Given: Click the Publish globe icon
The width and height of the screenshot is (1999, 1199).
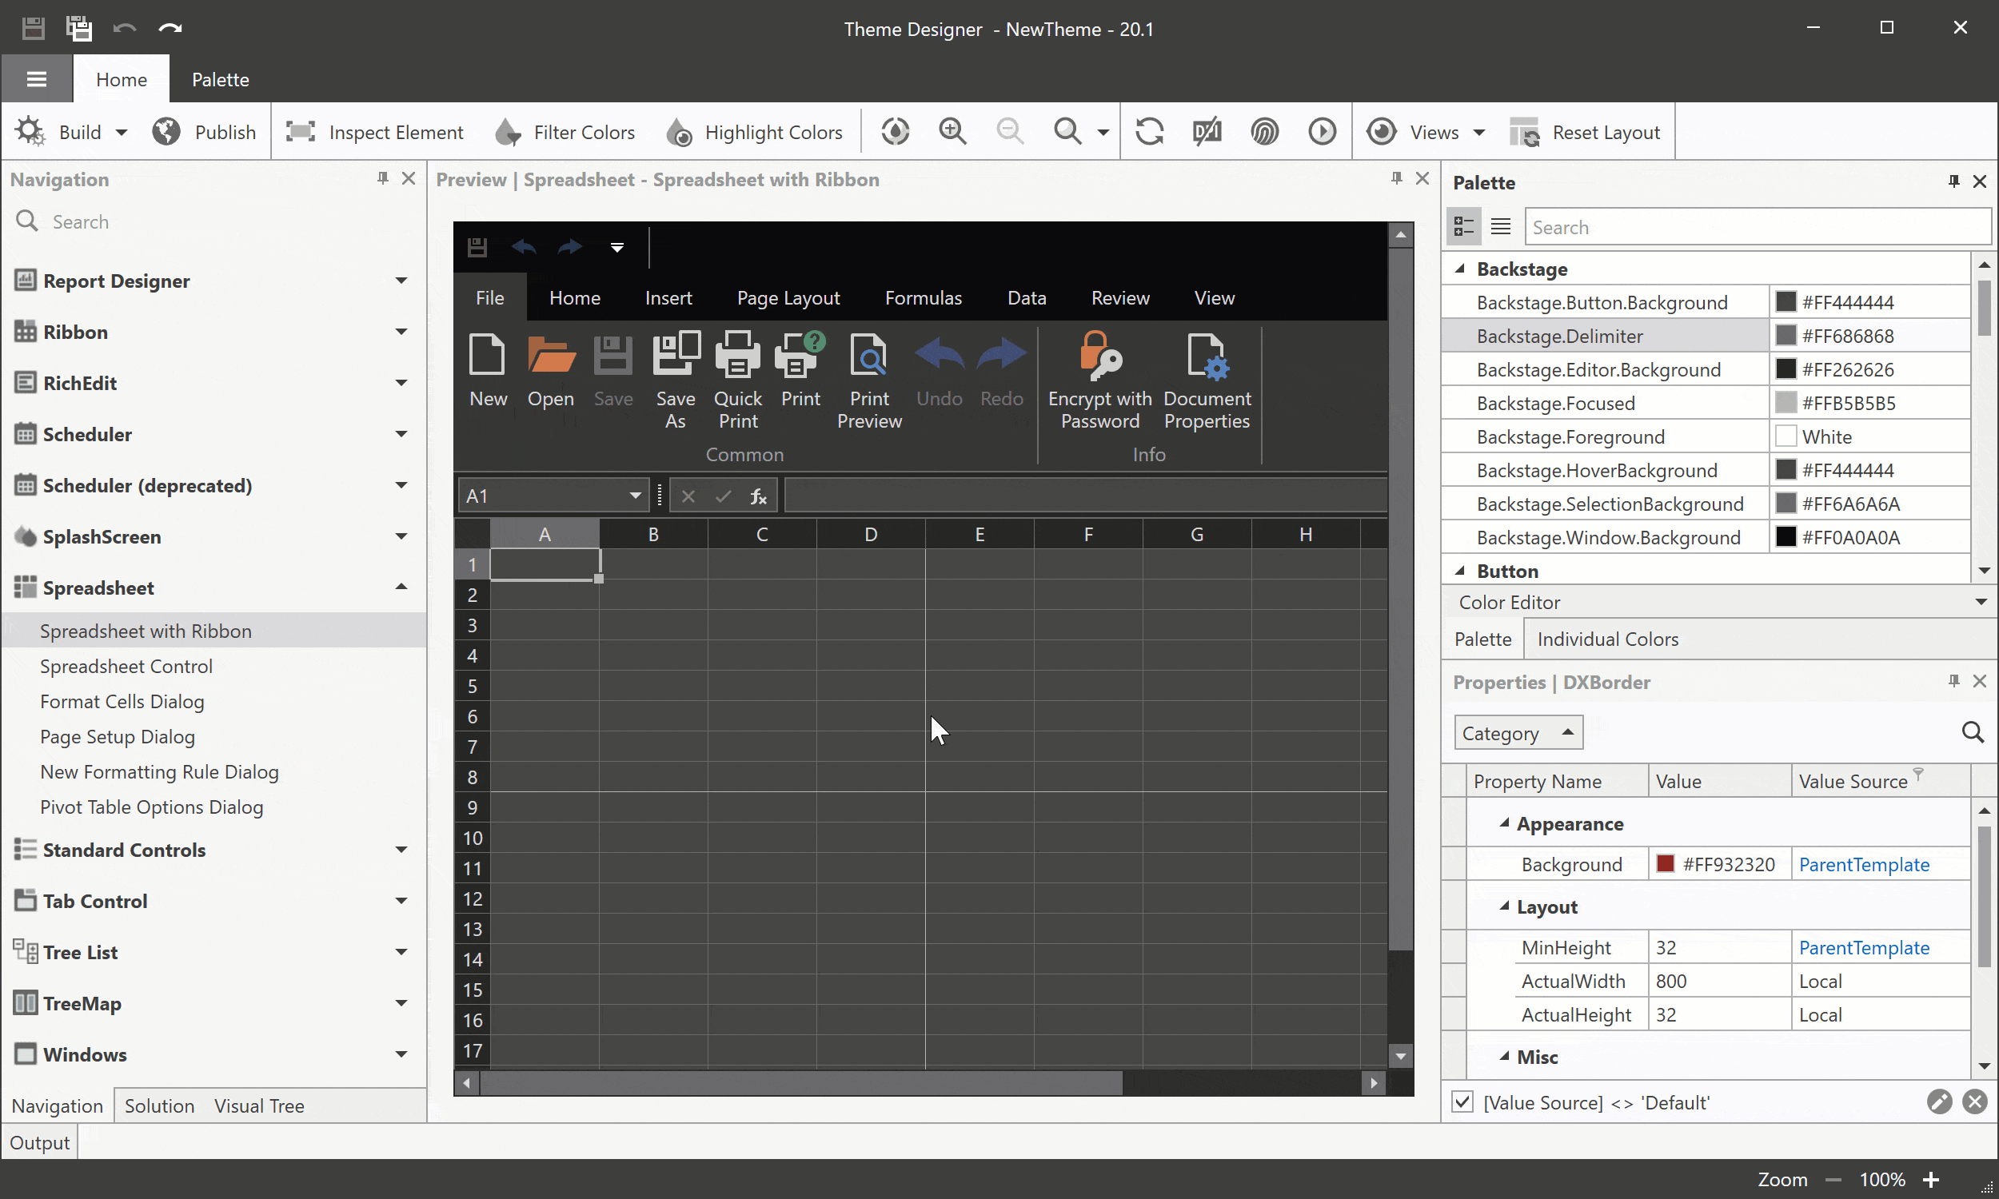Looking at the screenshot, I should coord(166,132).
